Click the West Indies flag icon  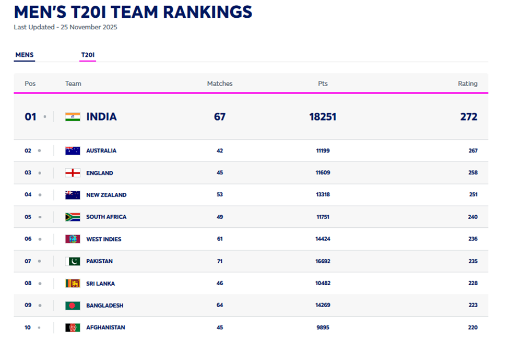[73, 239]
